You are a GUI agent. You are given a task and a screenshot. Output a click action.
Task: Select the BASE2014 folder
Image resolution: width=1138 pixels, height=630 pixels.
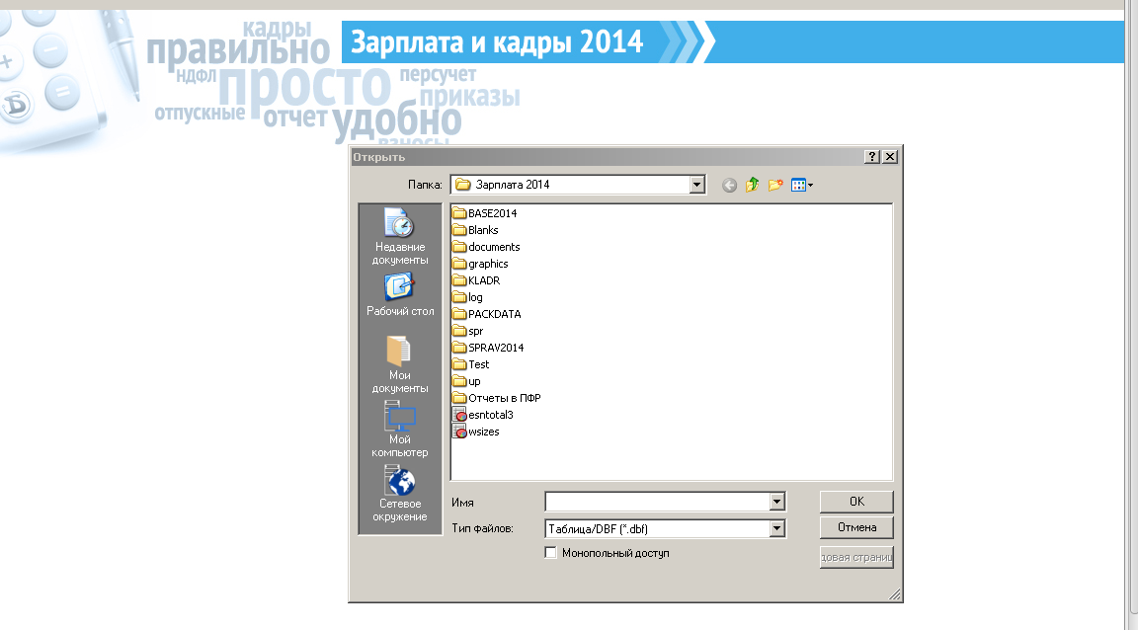click(x=491, y=213)
